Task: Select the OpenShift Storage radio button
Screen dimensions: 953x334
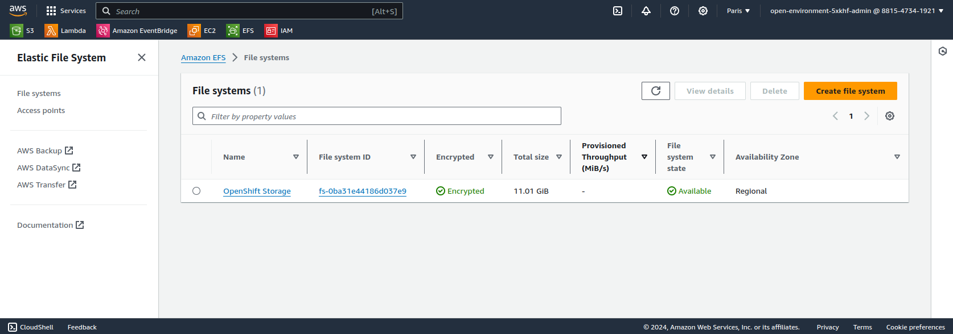Action: tap(196, 191)
